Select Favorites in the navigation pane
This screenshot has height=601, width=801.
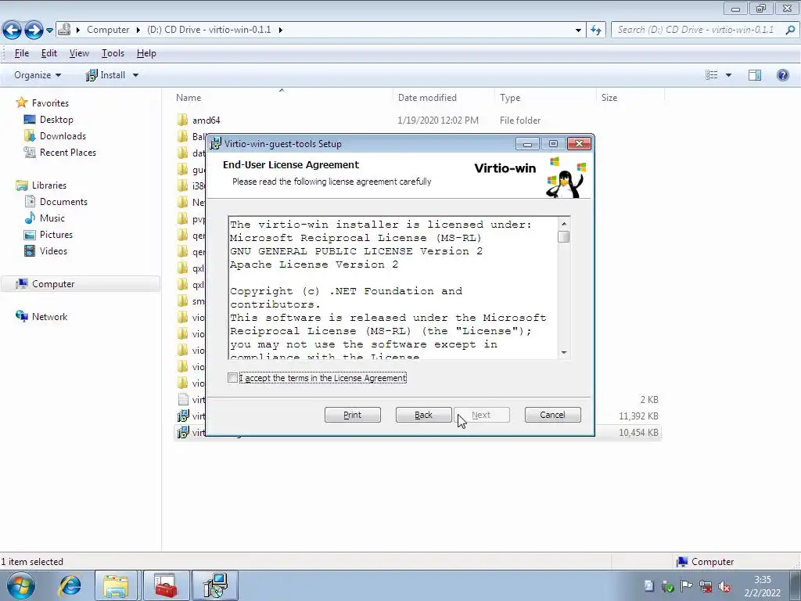pos(50,103)
